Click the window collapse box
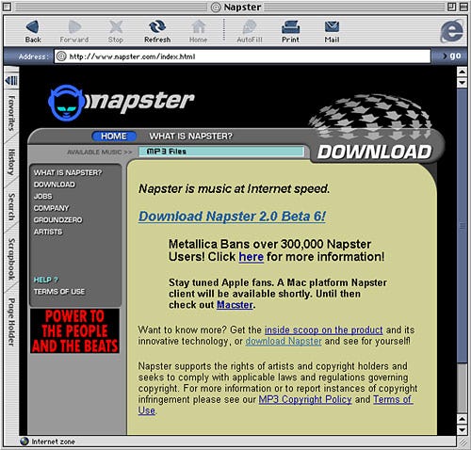The image size is (471, 450). tap(463, 7)
